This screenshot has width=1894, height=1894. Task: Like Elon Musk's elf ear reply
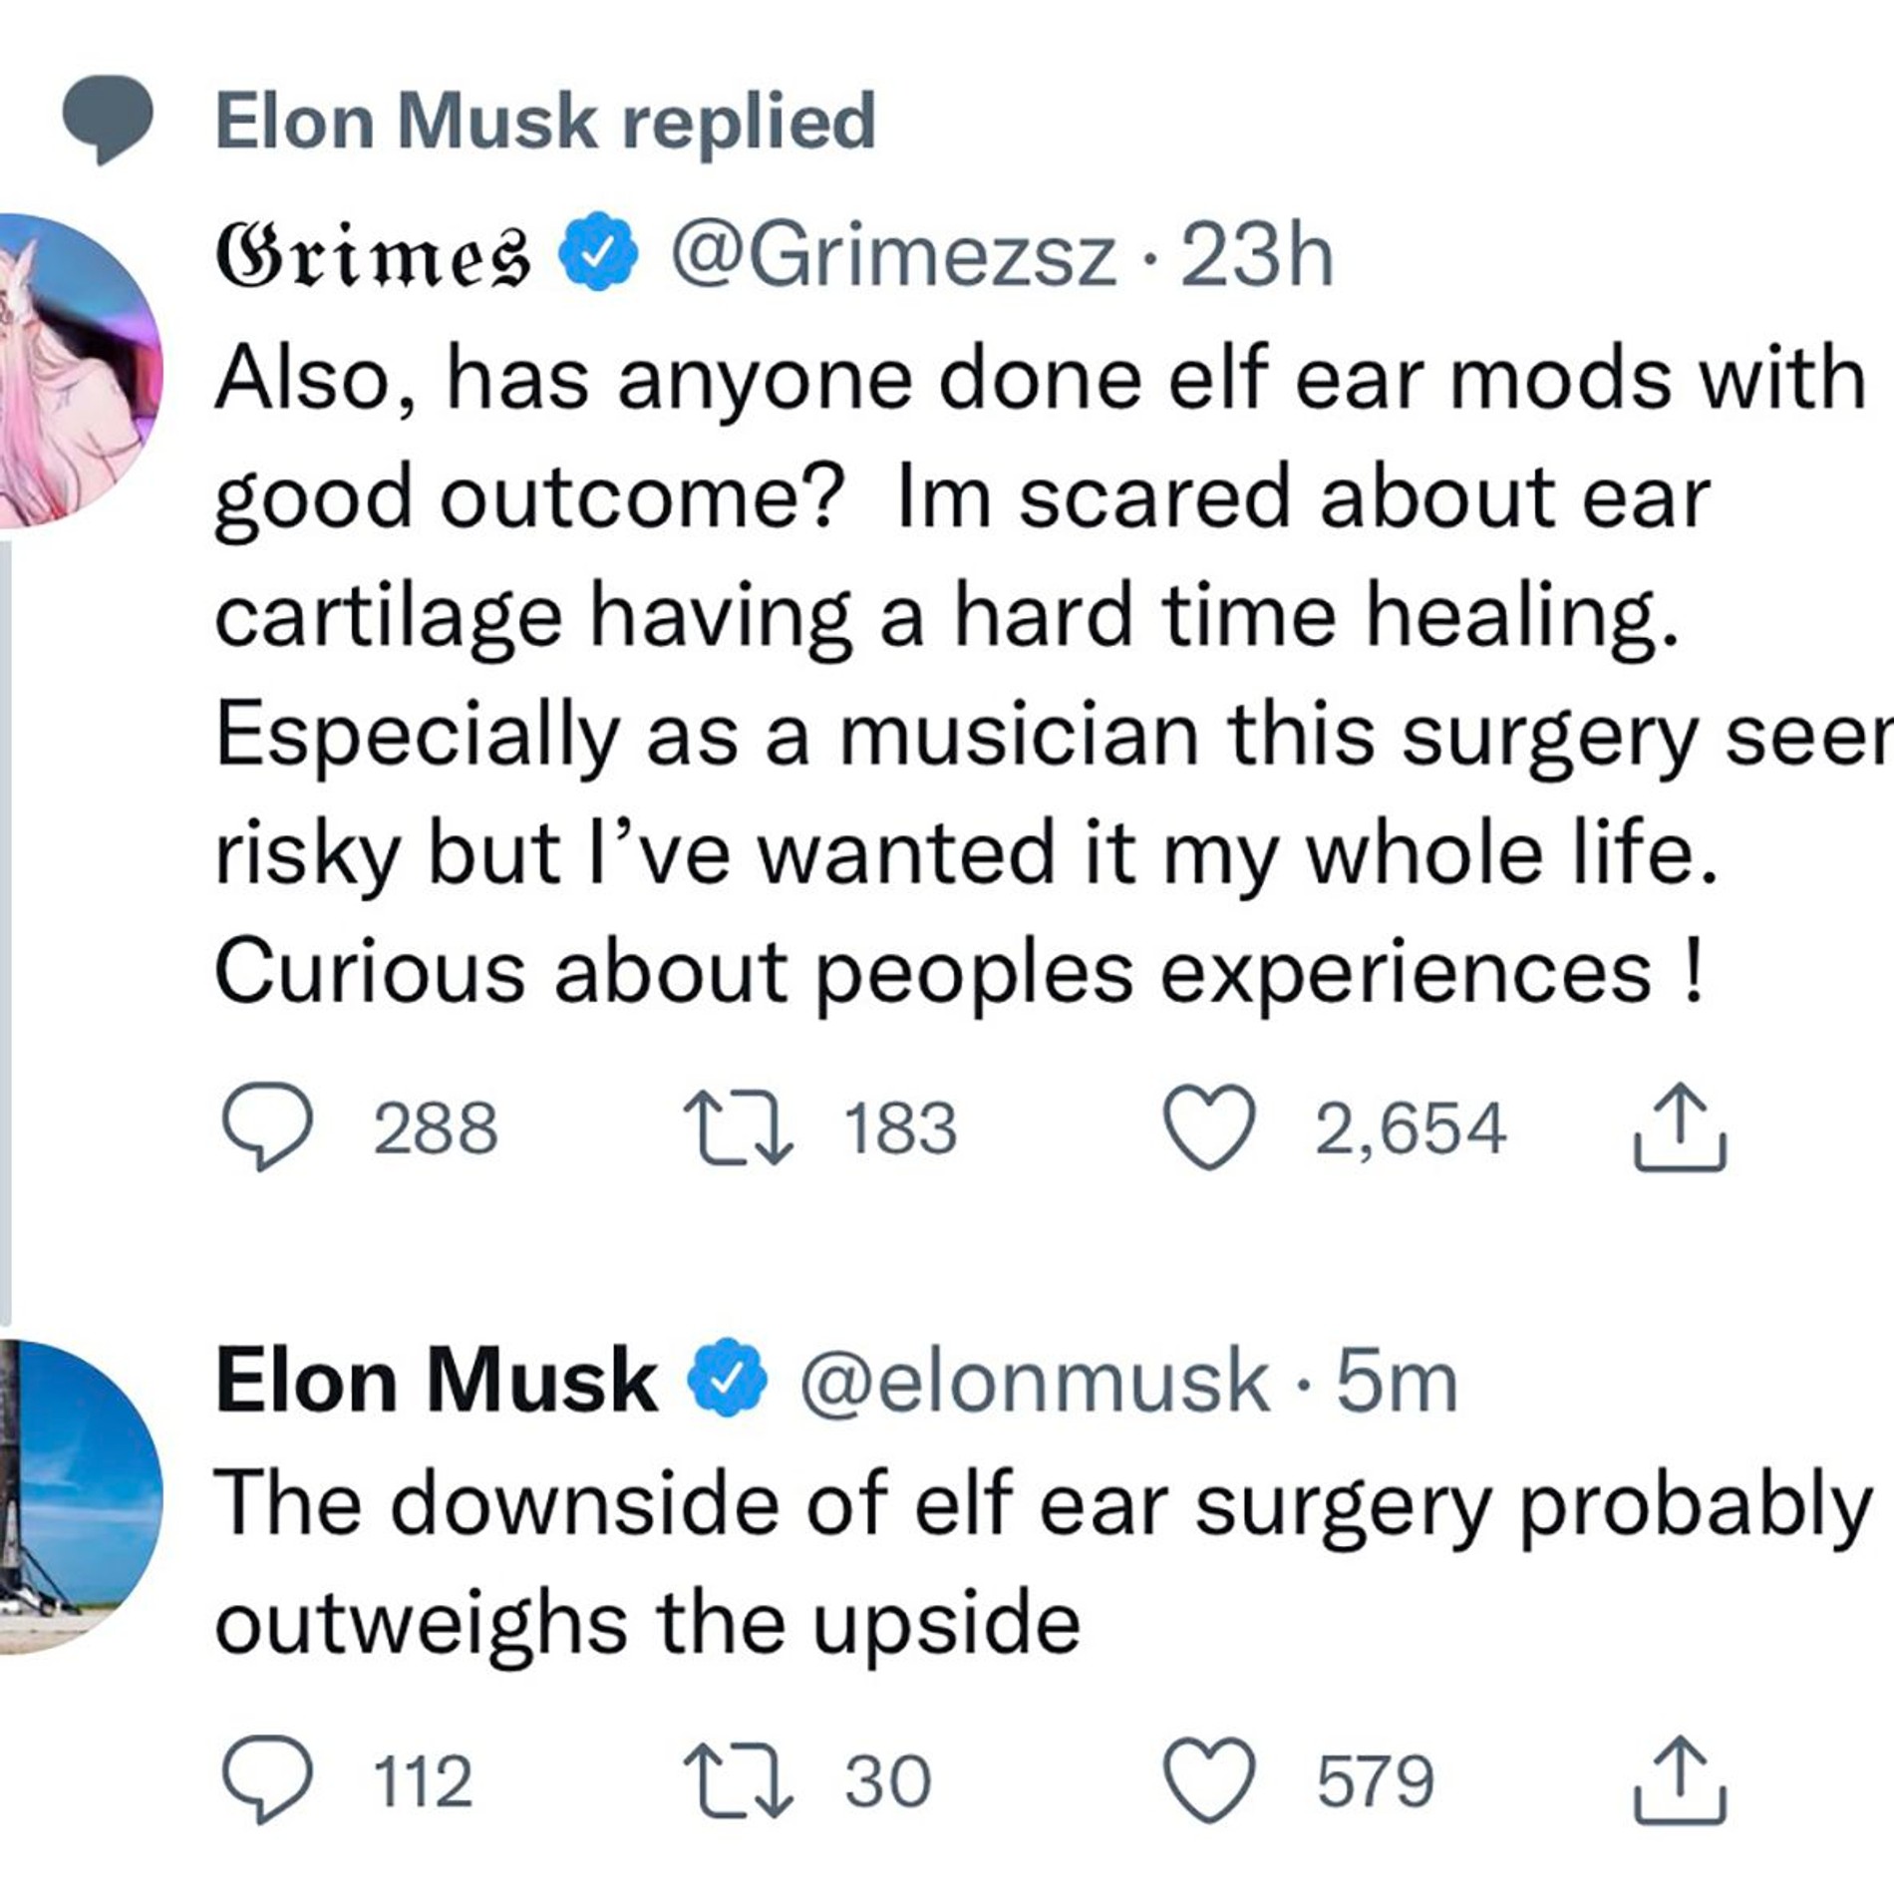(1210, 1781)
